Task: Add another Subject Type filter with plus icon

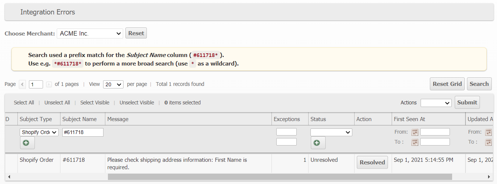Action: 27,143
